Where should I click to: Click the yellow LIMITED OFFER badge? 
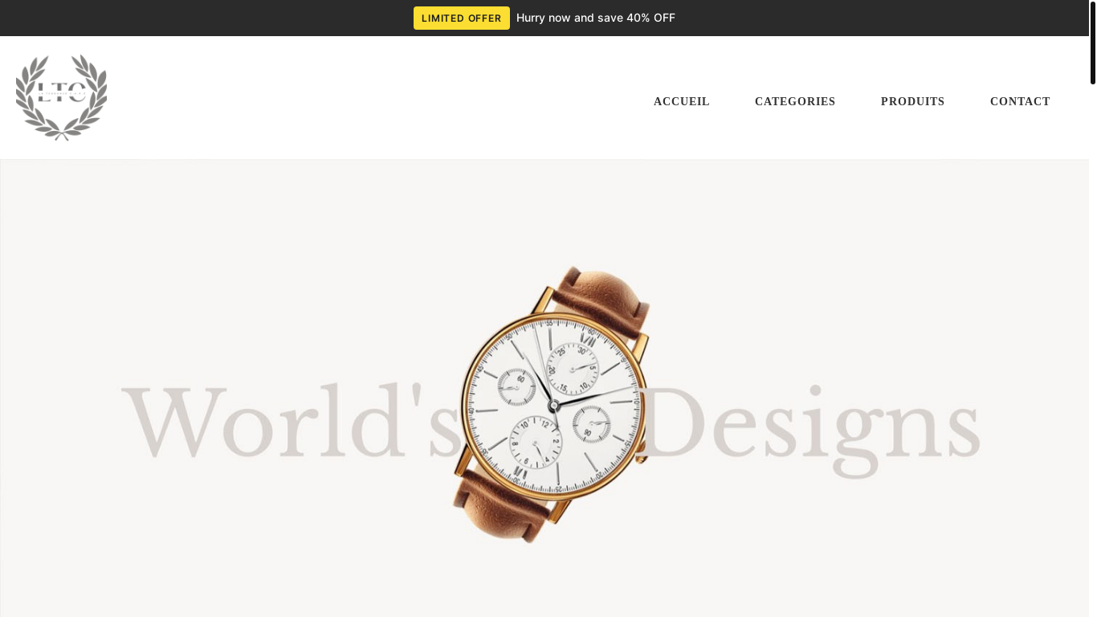coord(462,18)
